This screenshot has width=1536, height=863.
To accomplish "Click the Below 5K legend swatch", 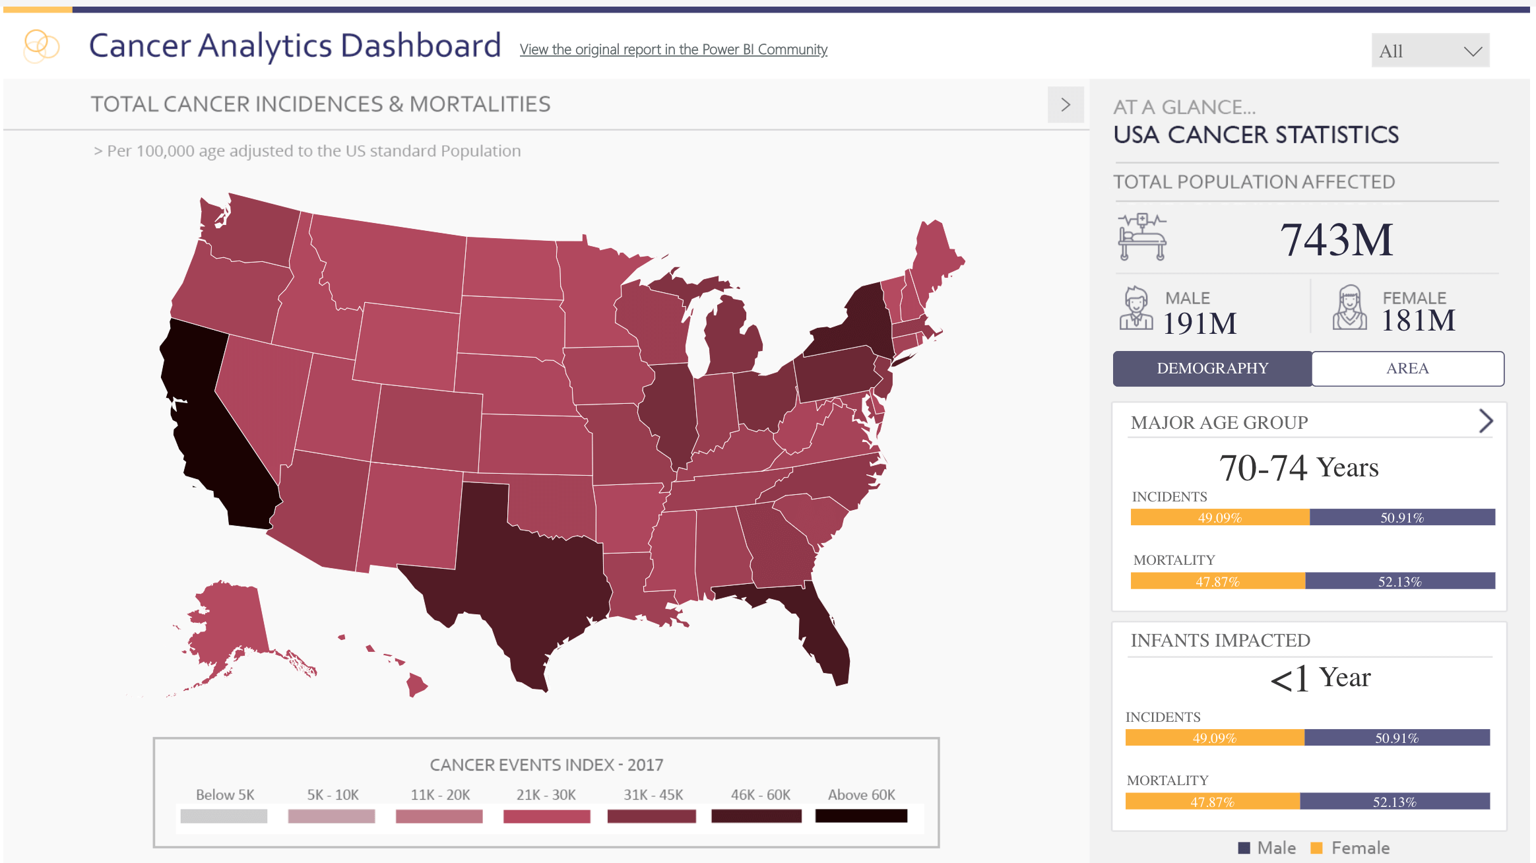I will (224, 816).
